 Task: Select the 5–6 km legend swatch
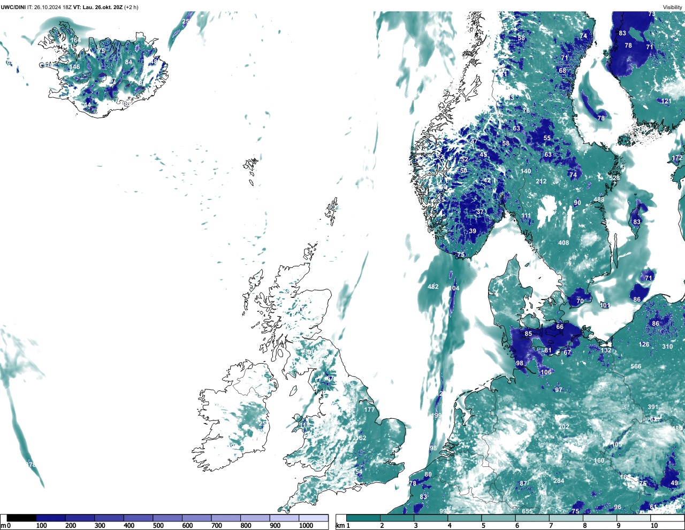[x=499, y=518]
